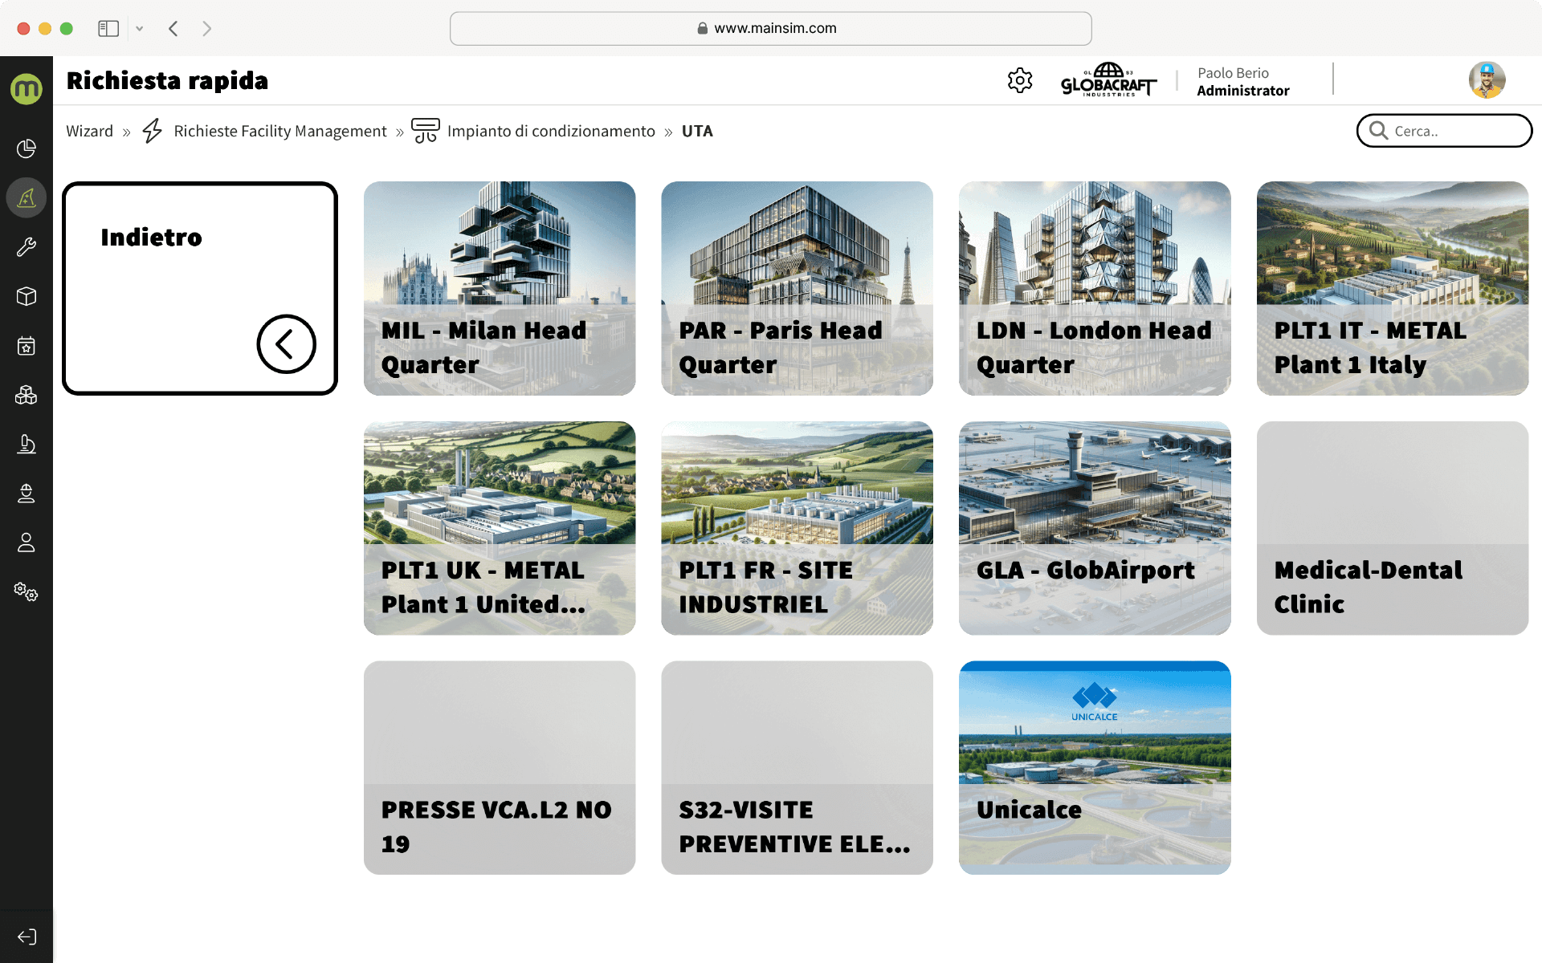This screenshot has height=963, width=1542.
Task: Select PLT1 IT - METAL Plant 1 Italy card
Action: click(x=1393, y=288)
